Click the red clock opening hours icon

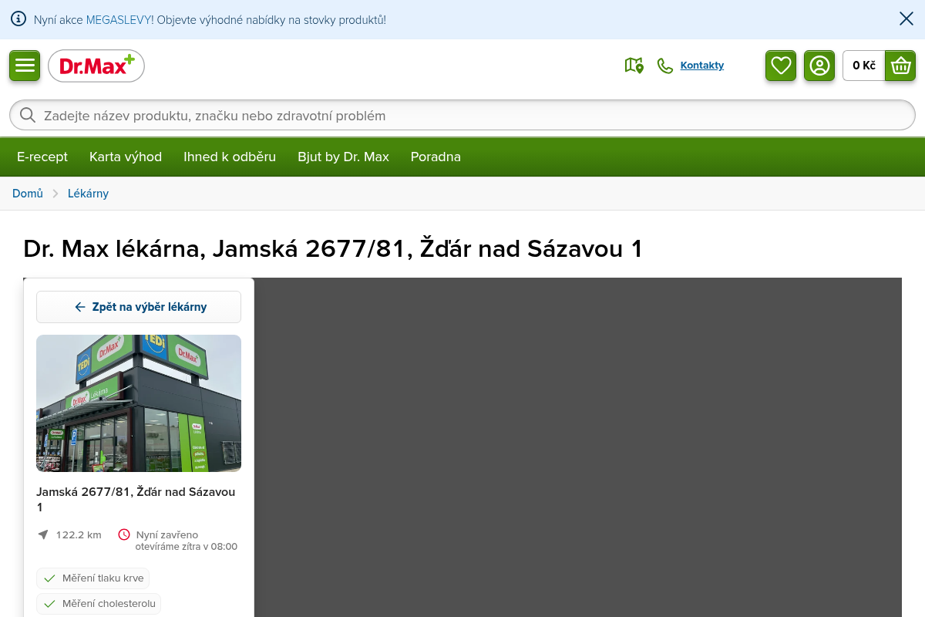pyautogui.click(x=124, y=534)
